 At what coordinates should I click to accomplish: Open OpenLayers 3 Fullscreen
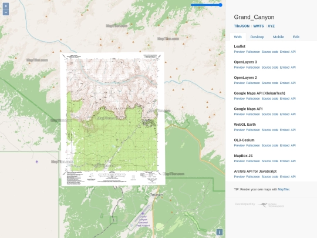pos(253,68)
